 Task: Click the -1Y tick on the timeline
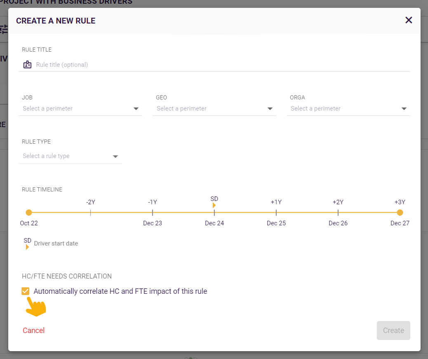click(x=153, y=213)
